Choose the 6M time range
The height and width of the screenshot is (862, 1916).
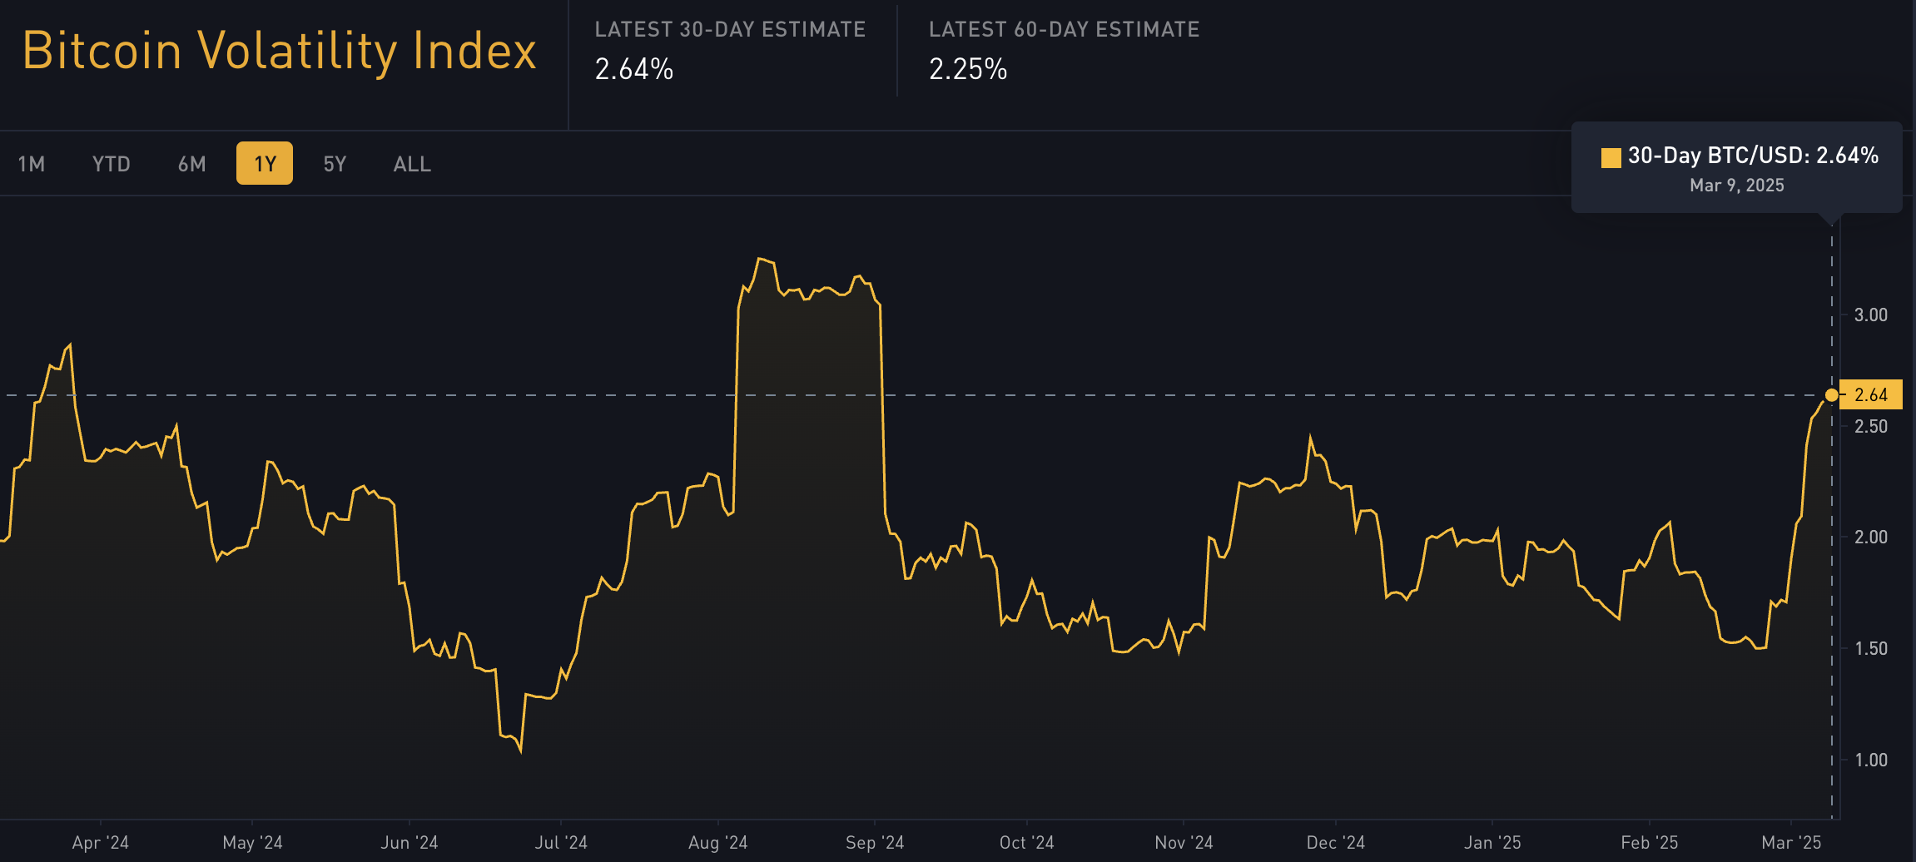click(x=191, y=164)
